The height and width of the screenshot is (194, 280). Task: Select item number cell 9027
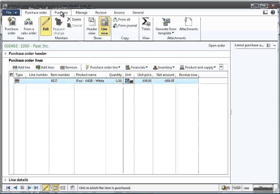click(62, 81)
